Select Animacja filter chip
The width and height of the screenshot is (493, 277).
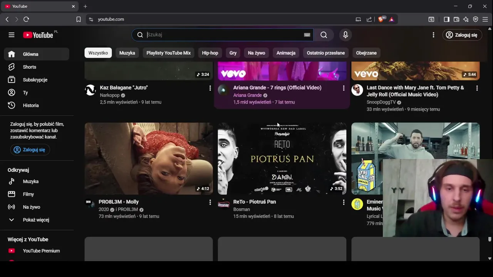286,53
